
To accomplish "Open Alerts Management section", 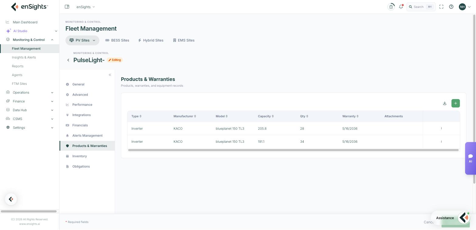I will click(x=87, y=135).
